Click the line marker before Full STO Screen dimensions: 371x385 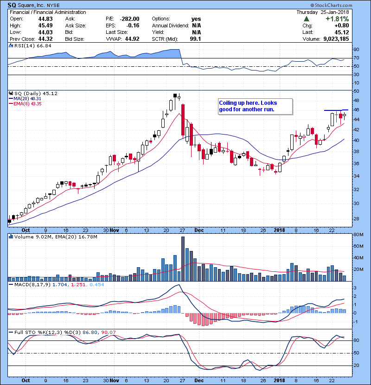click(11, 332)
